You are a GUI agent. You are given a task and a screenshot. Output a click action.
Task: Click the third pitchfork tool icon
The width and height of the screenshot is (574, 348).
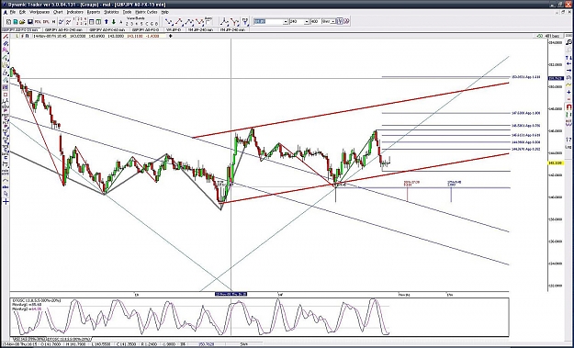point(245,22)
